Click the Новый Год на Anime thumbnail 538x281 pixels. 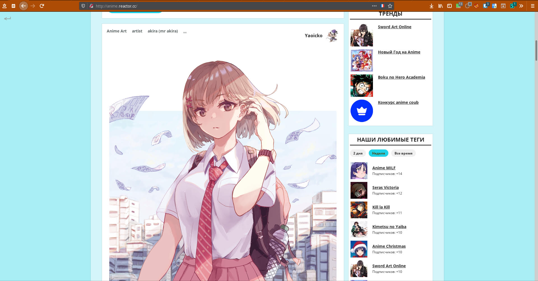tap(362, 60)
